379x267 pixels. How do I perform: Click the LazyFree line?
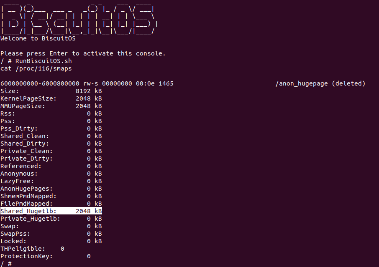click(x=51, y=181)
